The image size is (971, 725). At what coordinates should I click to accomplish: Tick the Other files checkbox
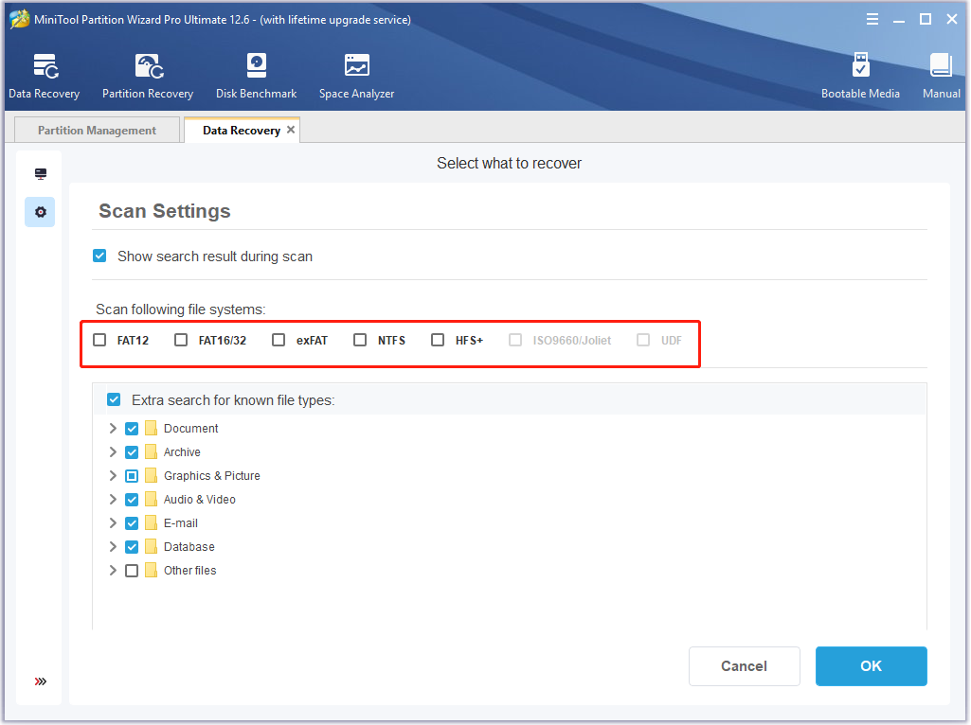pyautogui.click(x=132, y=571)
